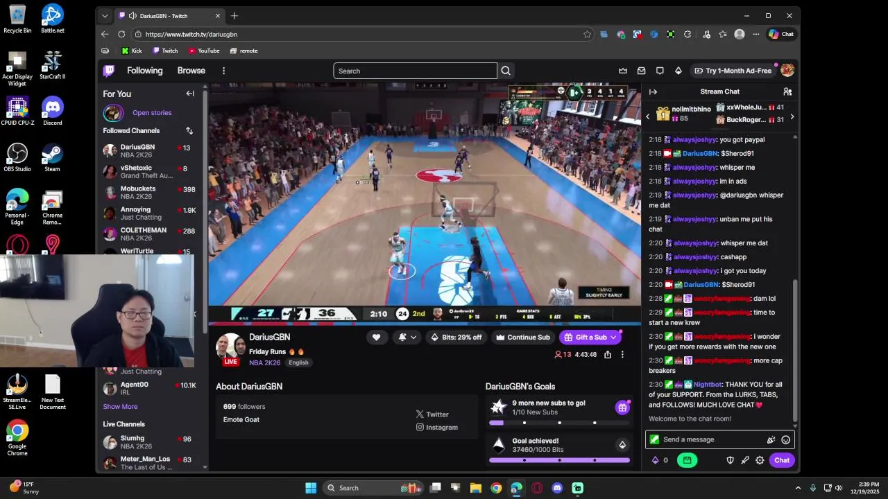
Task: Open the NBA 2K26 category link
Action: click(265, 362)
